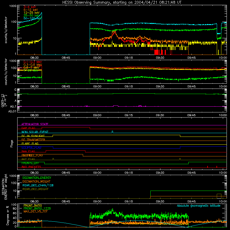Click the 7-20 MeV legend label
This screenshot has width=230, height=230.
31,70
